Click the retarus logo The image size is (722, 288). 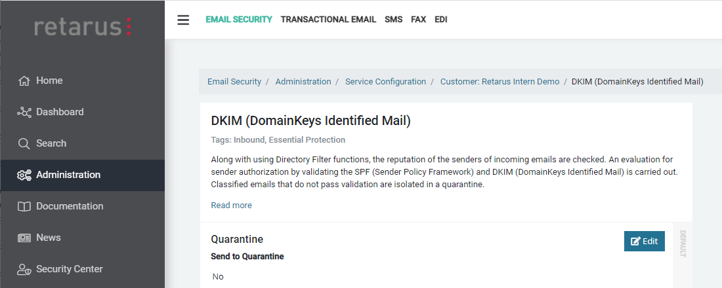click(83, 27)
